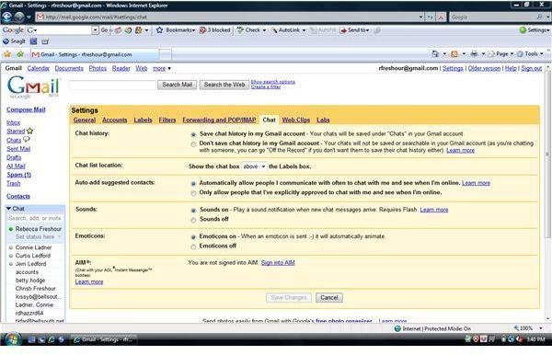Click the Google toolbar Settings green icon
552x355 pixels.
pos(523,30)
